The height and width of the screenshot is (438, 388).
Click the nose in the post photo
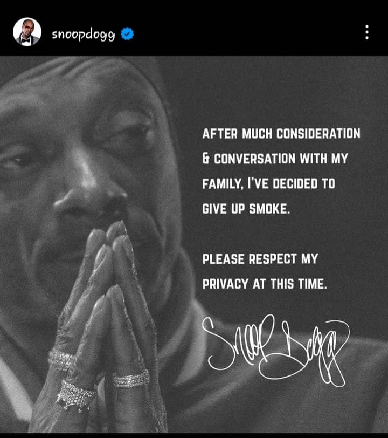[89, 193]
